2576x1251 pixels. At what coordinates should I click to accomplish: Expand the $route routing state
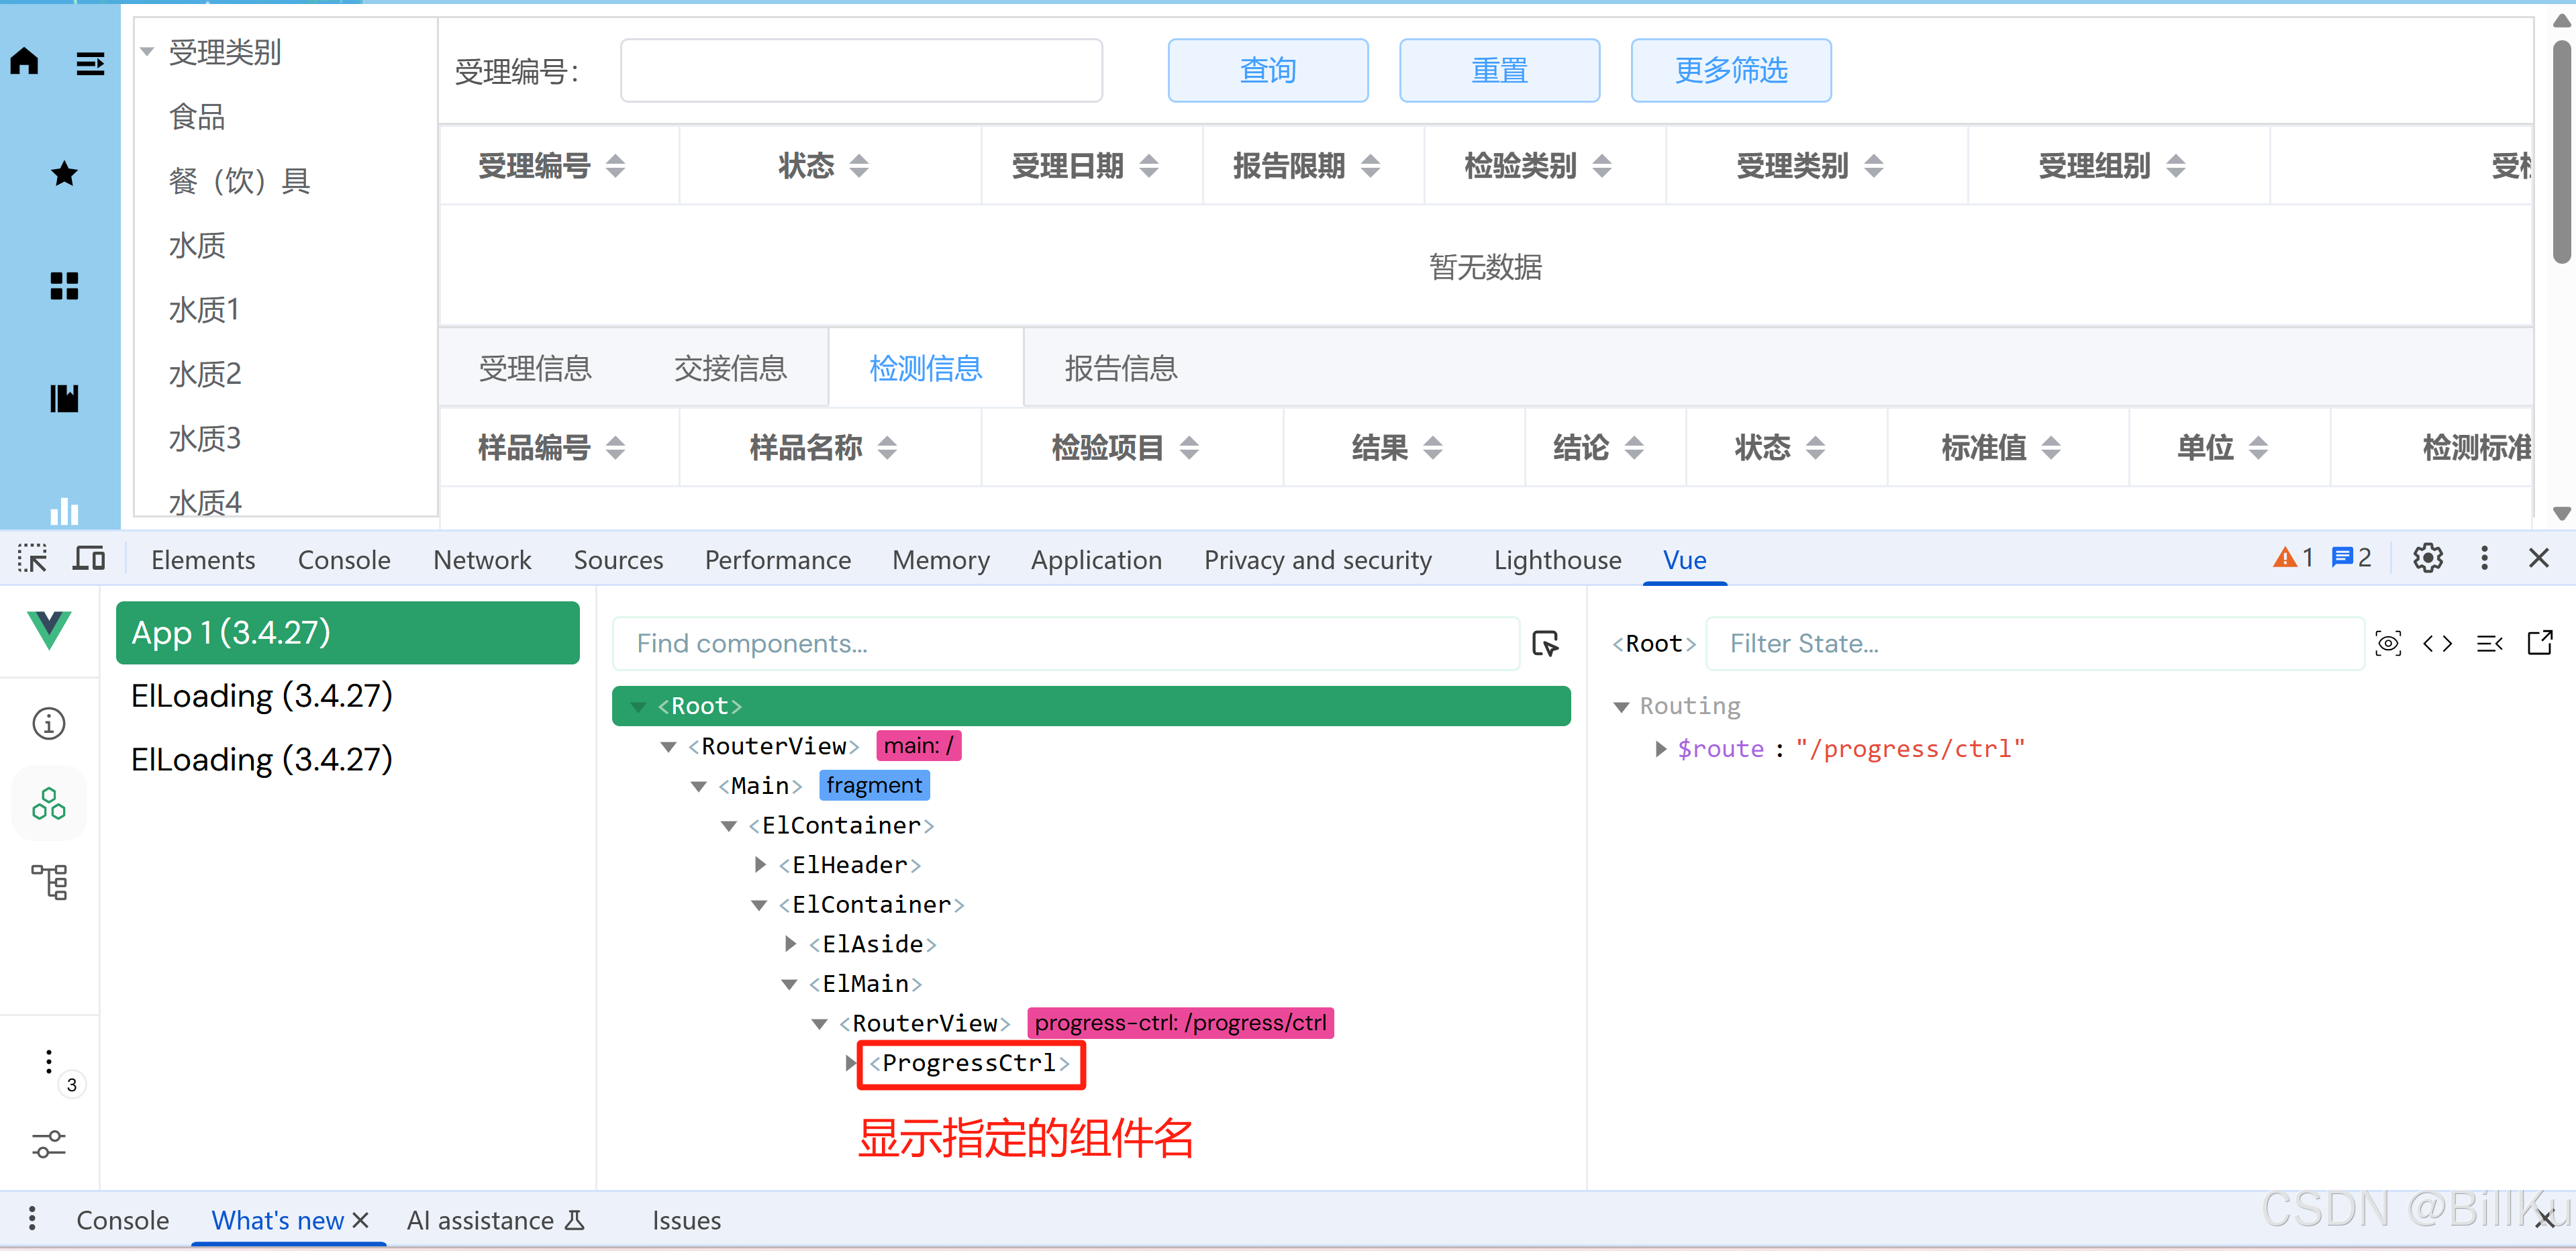click(1660, 749)
